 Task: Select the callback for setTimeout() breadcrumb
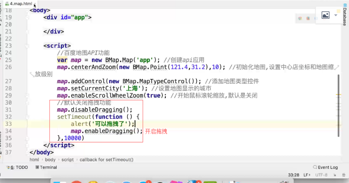[107, 160]
